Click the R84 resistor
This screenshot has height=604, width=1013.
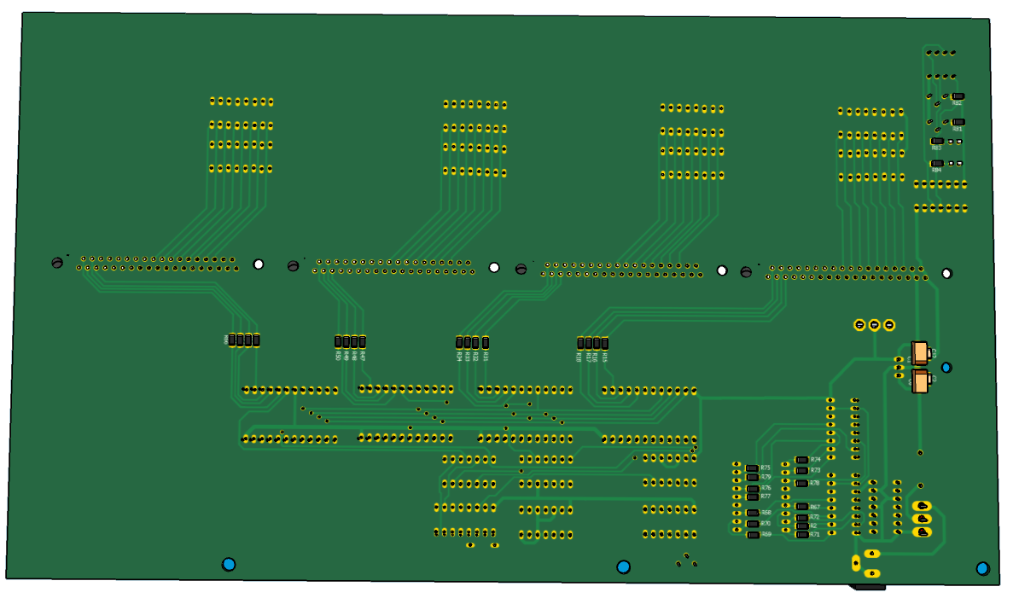[937, 163]
